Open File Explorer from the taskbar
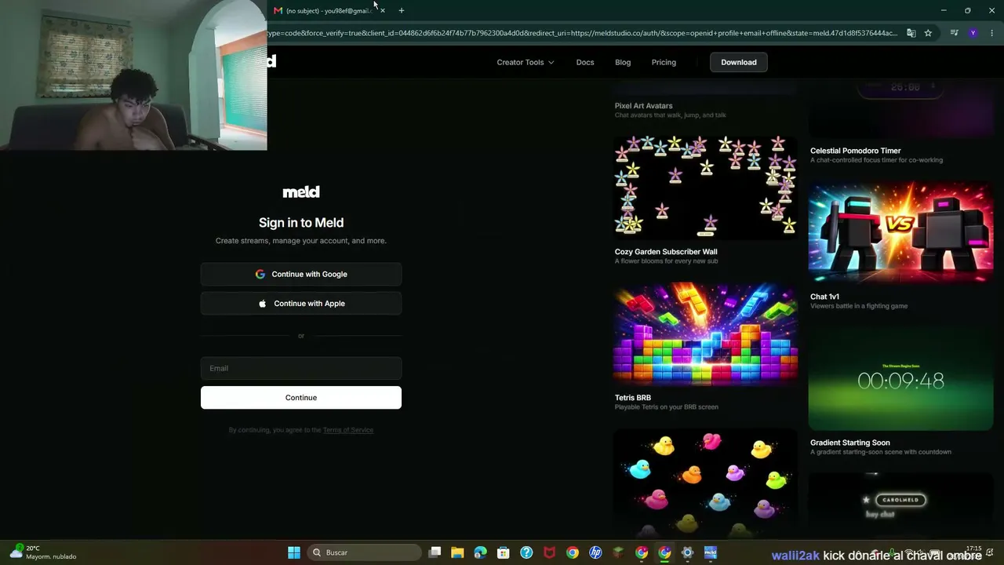1004x565 pixels. click(x=458, y=552)
